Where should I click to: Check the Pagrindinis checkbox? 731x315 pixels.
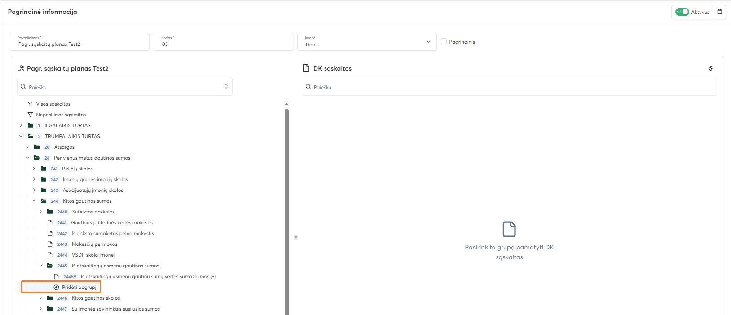coord(444,41)
